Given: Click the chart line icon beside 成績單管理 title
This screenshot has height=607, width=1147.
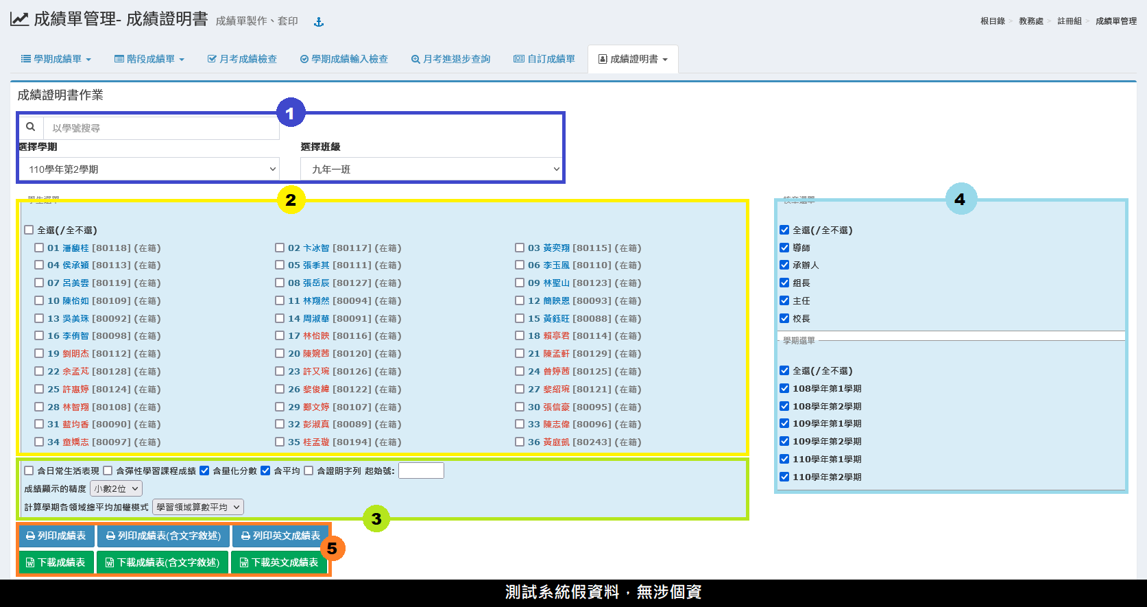Looking at the screenshot, I should [19, 19].
